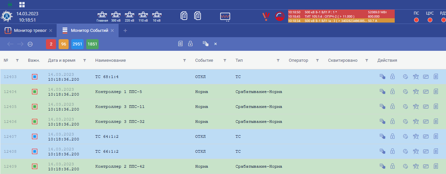Open the trend chart for event 12406
446x174 pixels.
click(x=426, y=122)
